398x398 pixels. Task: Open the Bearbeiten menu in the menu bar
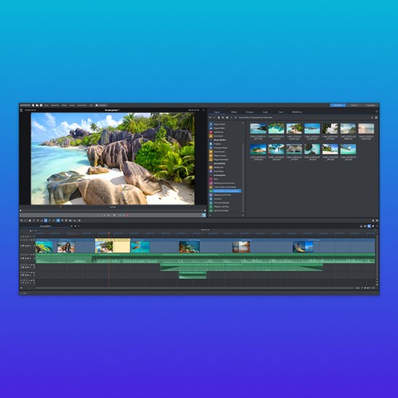pos(55,105)
